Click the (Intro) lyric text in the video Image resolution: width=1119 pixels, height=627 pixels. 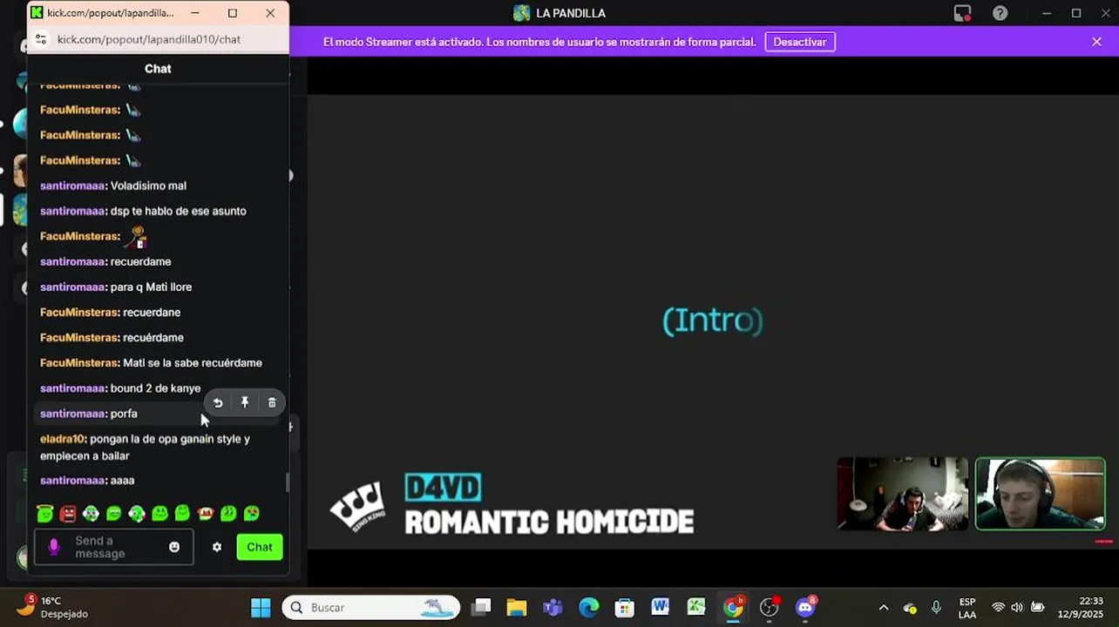point(713,320)
